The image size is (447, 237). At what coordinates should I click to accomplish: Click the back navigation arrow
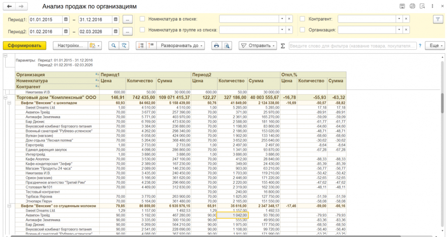click(10, 7)
